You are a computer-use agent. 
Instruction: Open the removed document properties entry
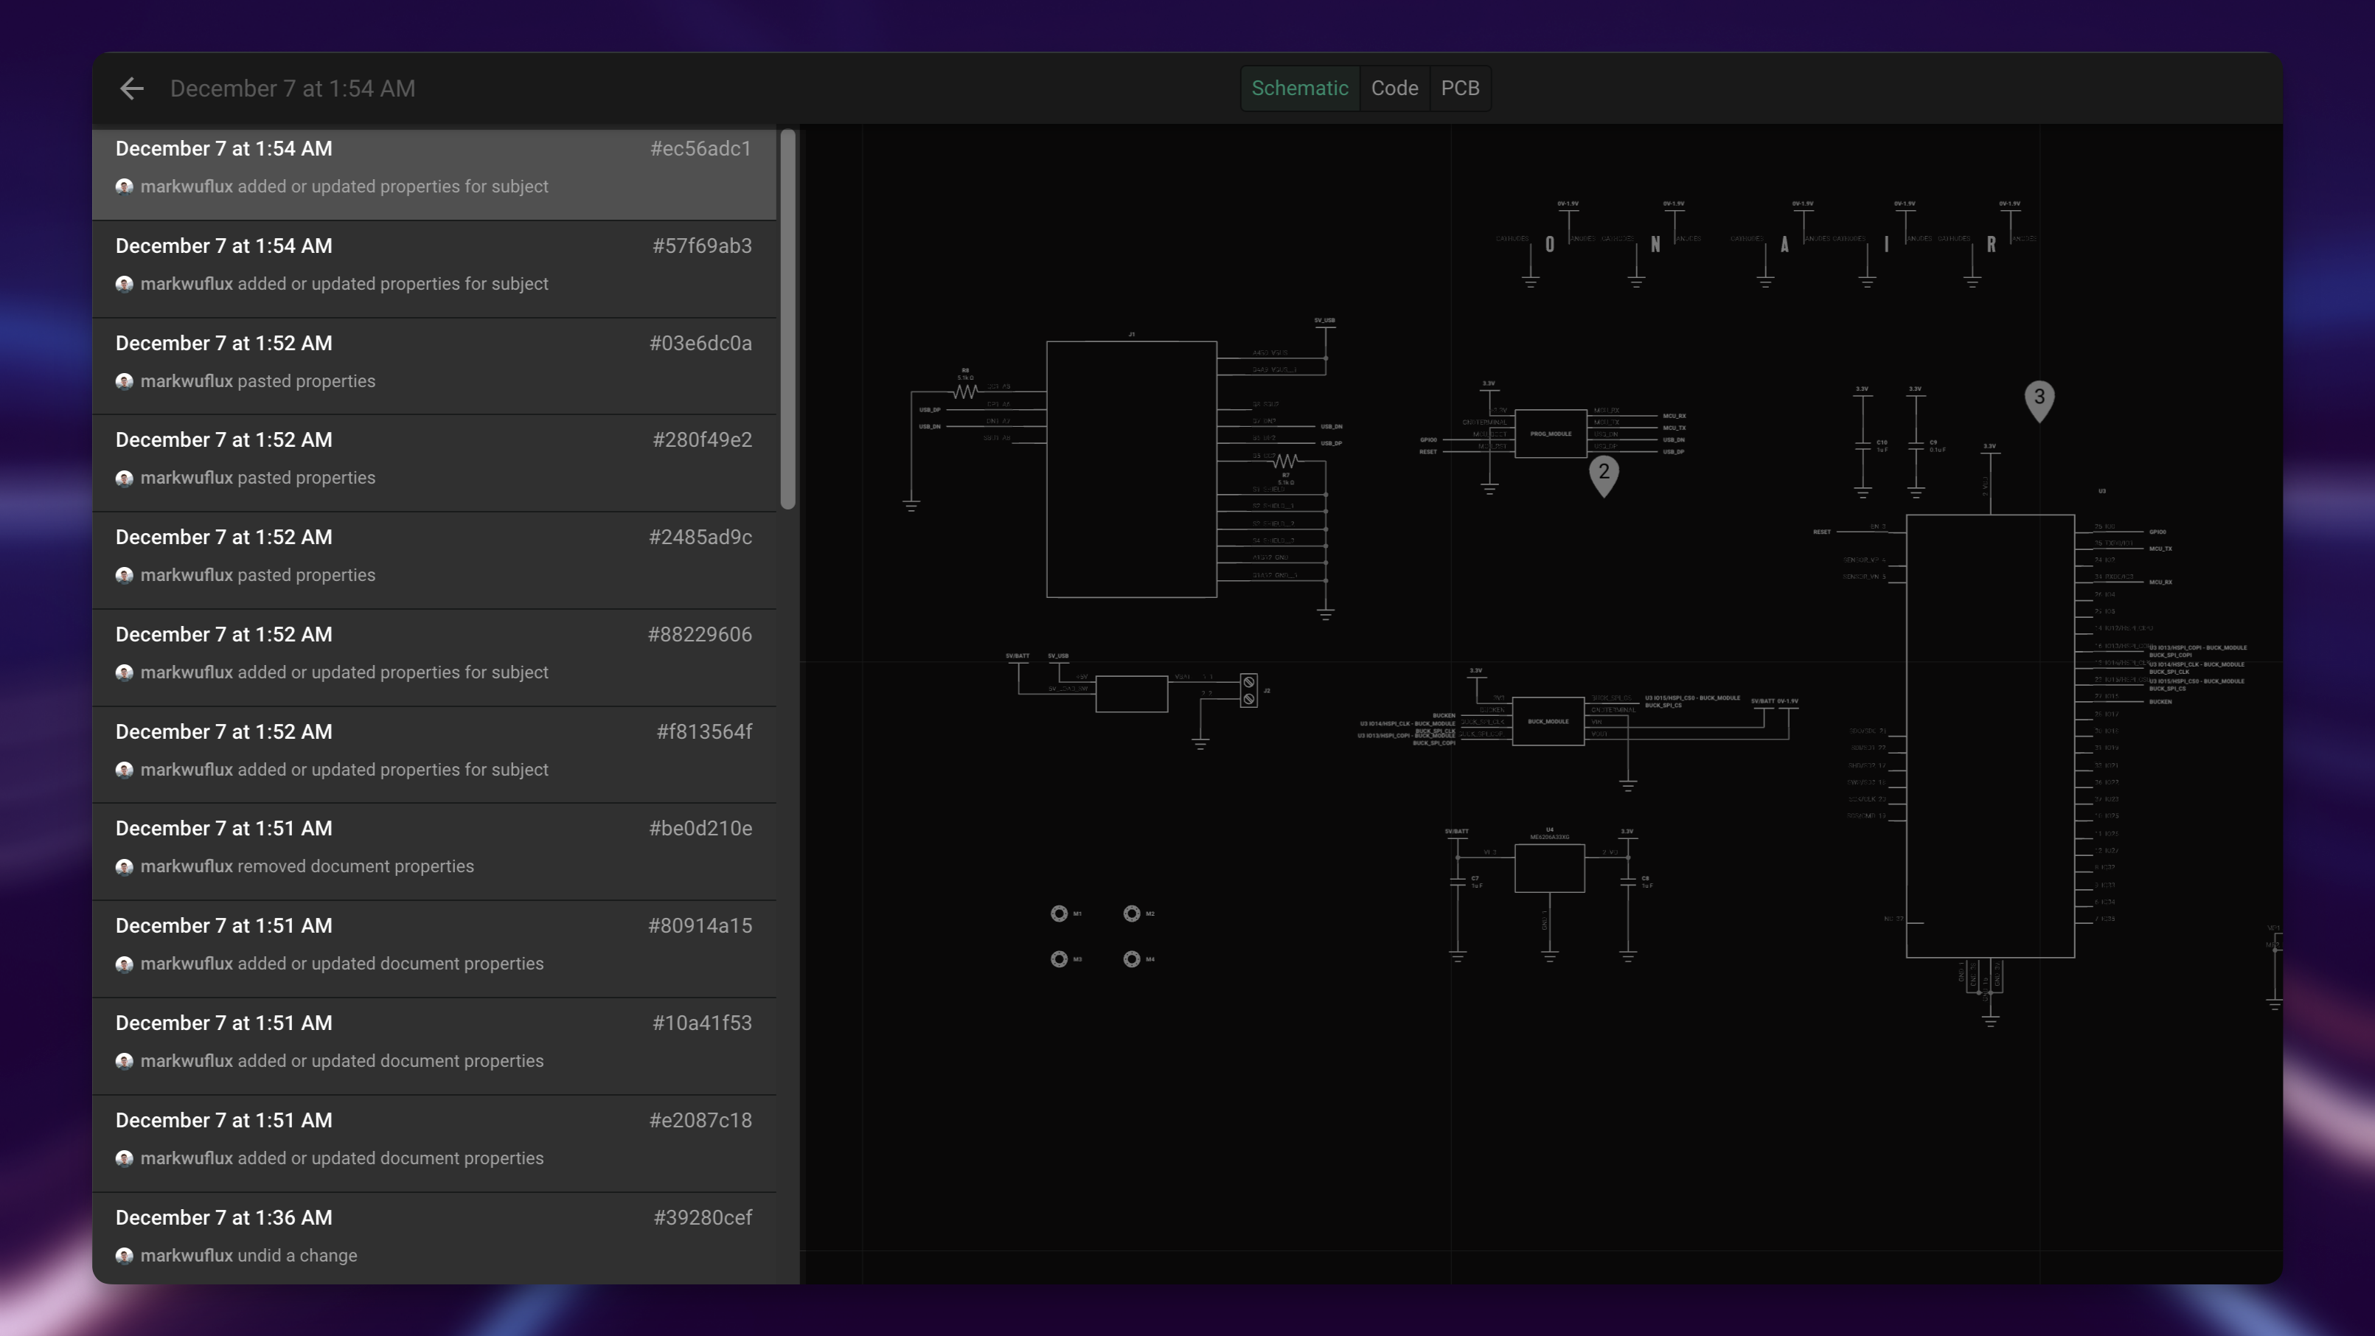coord(434,847)
